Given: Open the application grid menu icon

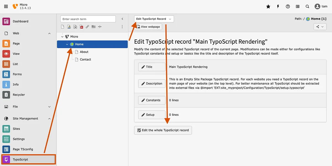Looking at the screenshot, I should [x=6, y=7].
